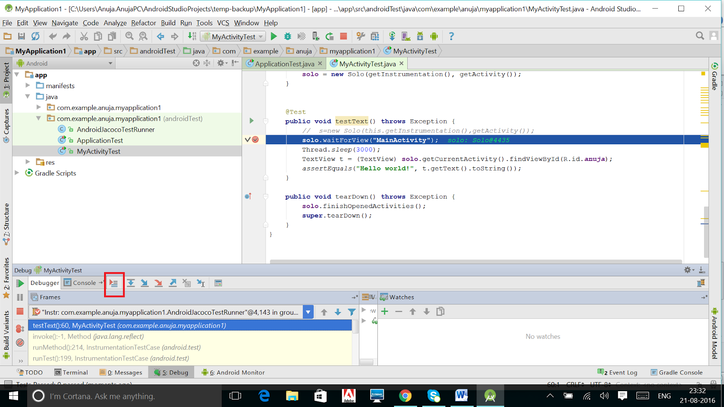The image size is (724, 407).
Task: Close the MyActivityTest.java editor tab
Action: coord(401,64)
